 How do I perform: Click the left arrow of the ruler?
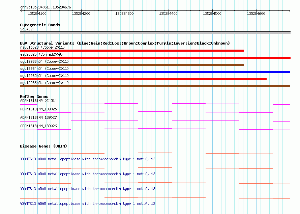point(21,10)
